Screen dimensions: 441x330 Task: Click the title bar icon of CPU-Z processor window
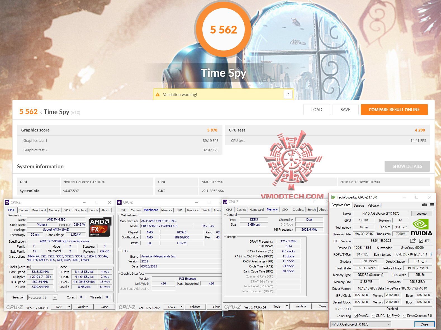pyautogui.click(x=7, y=202)
